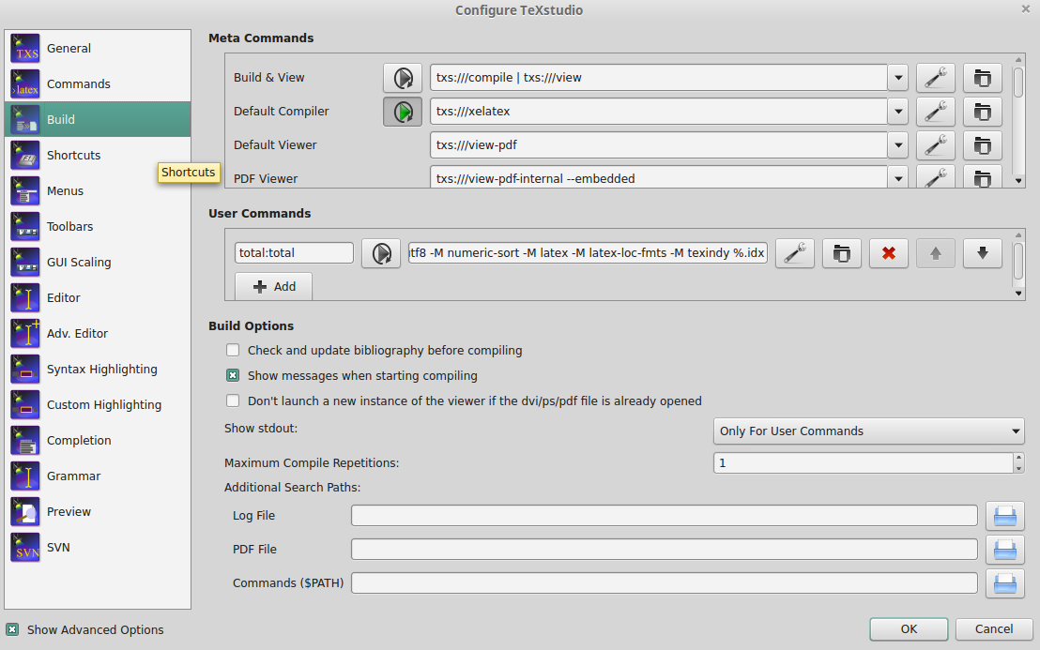Open GUI Scaling settings

[98, 263]
